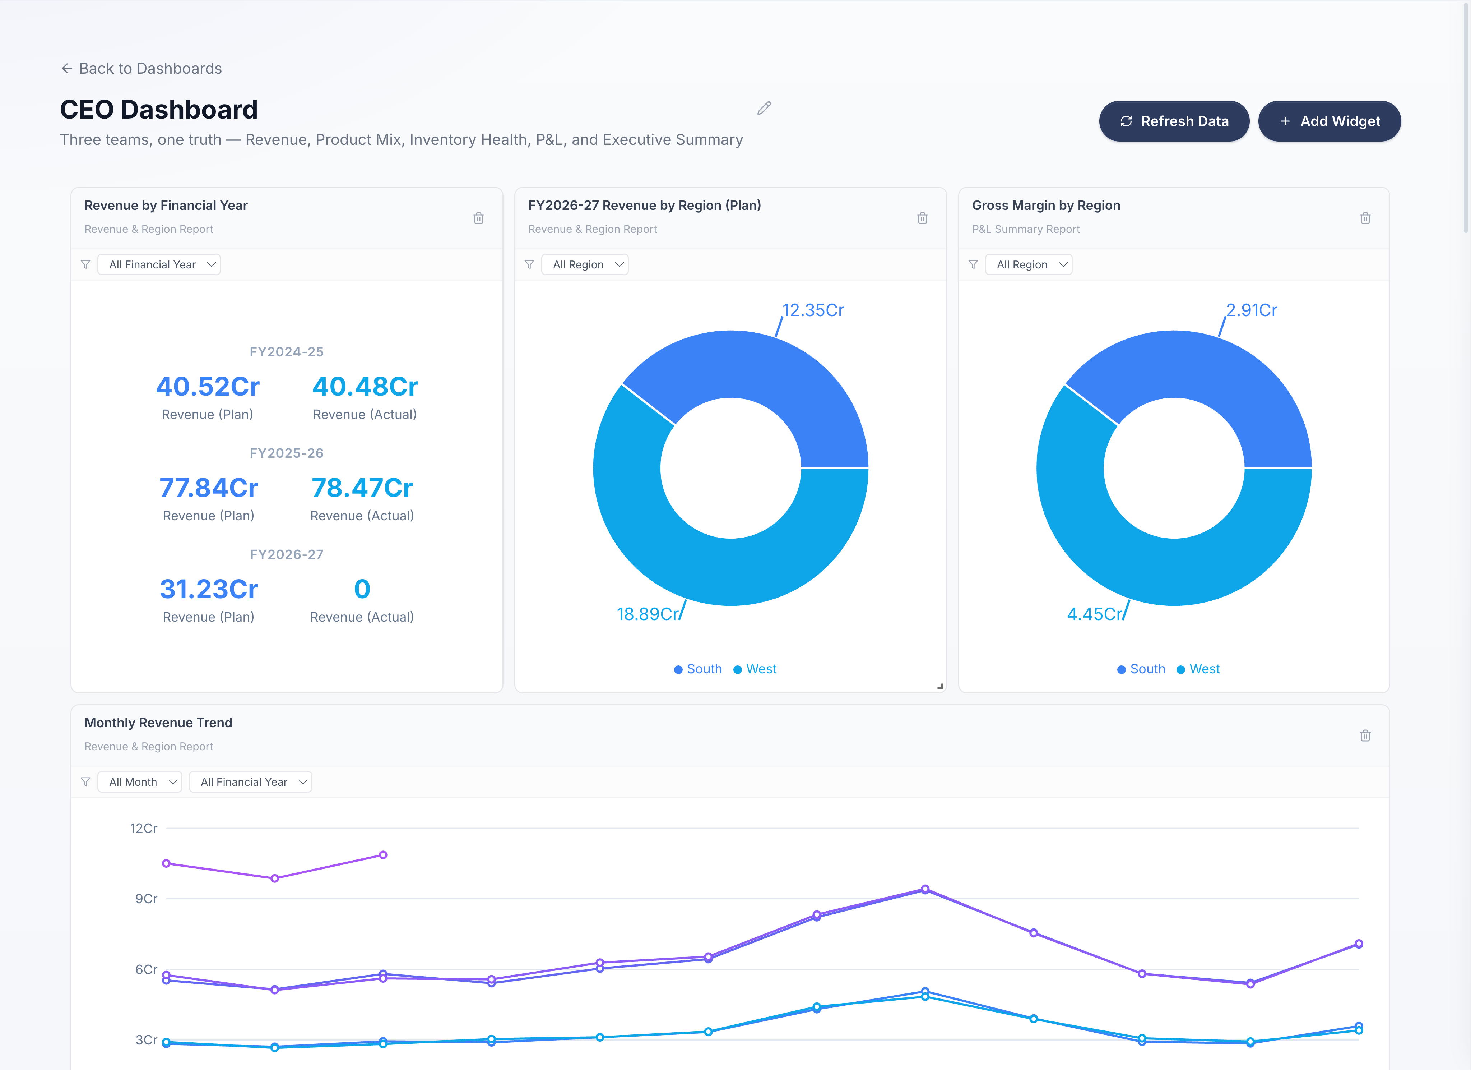Delete the Revenue by Financial Year widget
This screenshot has width=1471, height=1070.
coord(479,218)
